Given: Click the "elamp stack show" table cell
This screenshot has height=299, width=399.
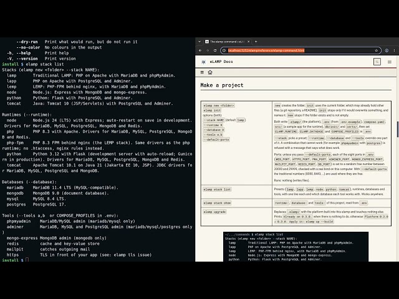Looking at the screenshot, I should pos(217,203).
